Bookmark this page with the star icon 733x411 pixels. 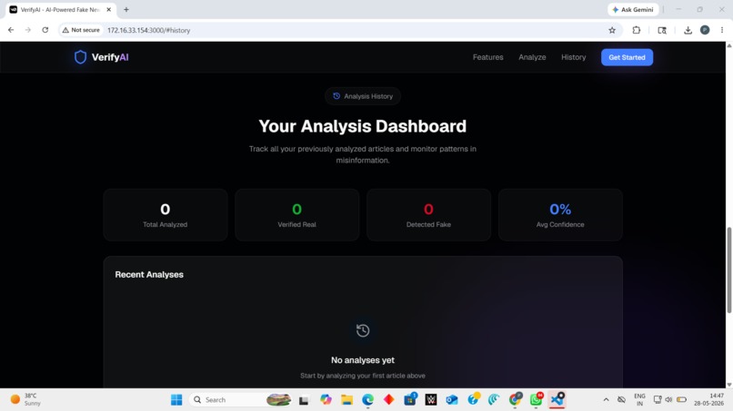click(x=612, y=30)
